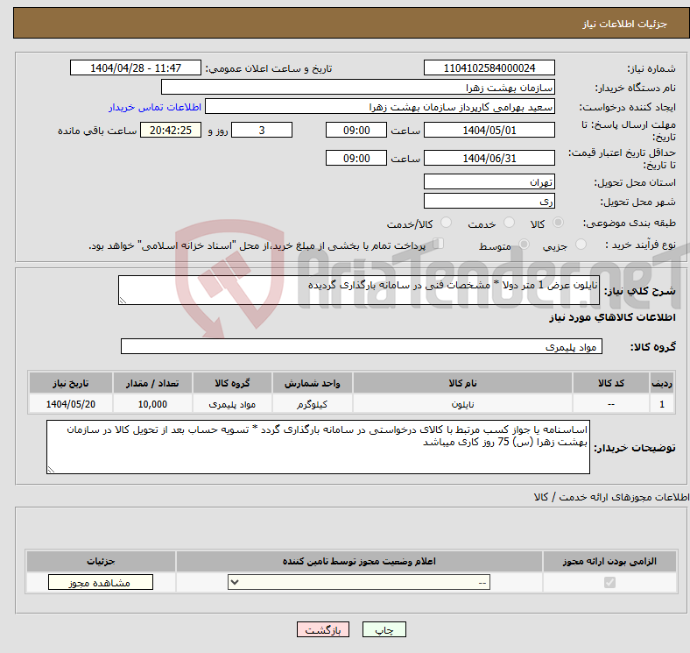The width and height of the screenshot is (690, 653).
Task: Toggle the اسناد خزانه اسلامی payment checkbox
Action: [x=439, y=245]
